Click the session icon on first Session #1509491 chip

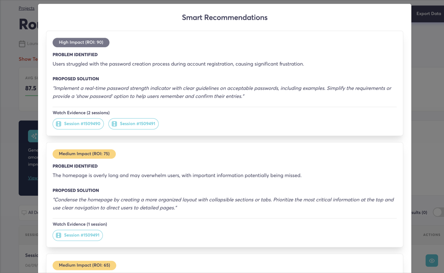tap(114, 123)
